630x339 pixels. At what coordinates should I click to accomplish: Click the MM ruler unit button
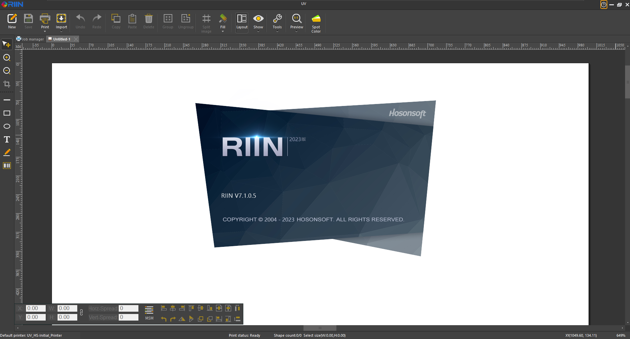[18, 46]
